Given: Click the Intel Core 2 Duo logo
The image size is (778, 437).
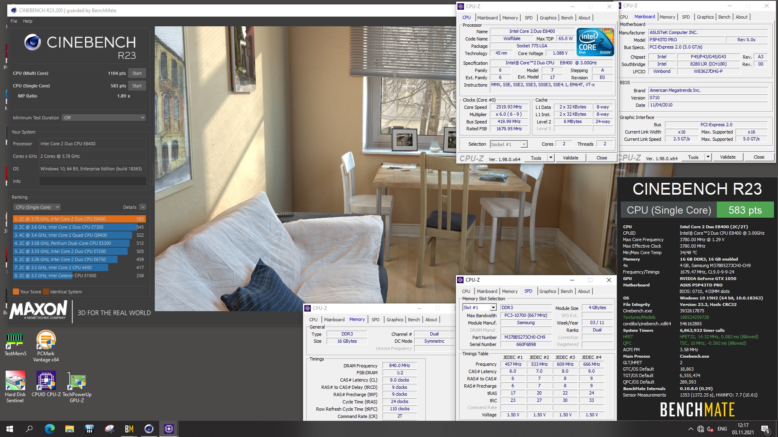Looking at the screenshot, I should click(x=595, y=42).
